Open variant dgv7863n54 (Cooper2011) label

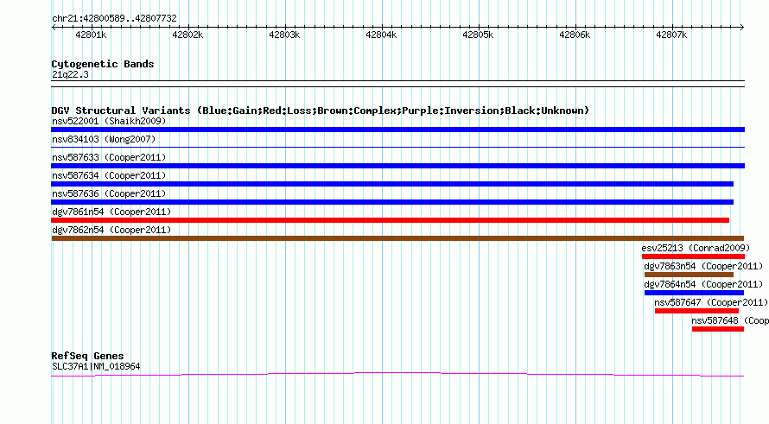[x=703, y=266]
